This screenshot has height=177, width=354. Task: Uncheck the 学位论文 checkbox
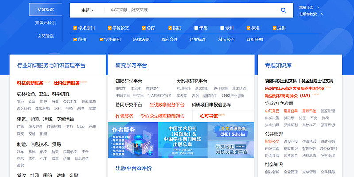[109, 28]
